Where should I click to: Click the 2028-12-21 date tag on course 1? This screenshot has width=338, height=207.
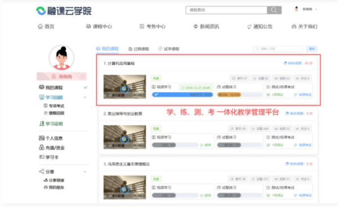[x=195, y=88]
